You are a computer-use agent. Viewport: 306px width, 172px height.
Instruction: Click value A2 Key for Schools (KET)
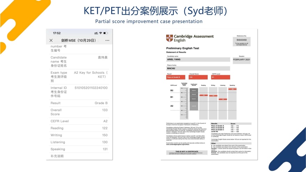pyautogui.click(x=91, y=74)
